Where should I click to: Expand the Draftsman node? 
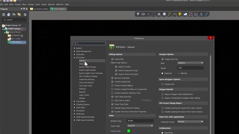coord(74,114)
